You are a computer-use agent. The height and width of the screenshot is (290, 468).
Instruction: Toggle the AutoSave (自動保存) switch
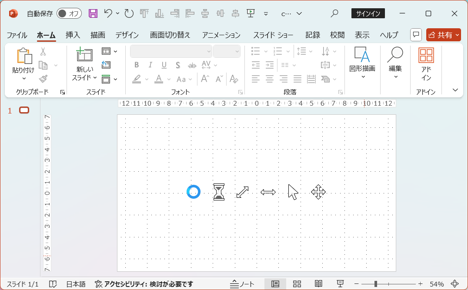(69, 13)
